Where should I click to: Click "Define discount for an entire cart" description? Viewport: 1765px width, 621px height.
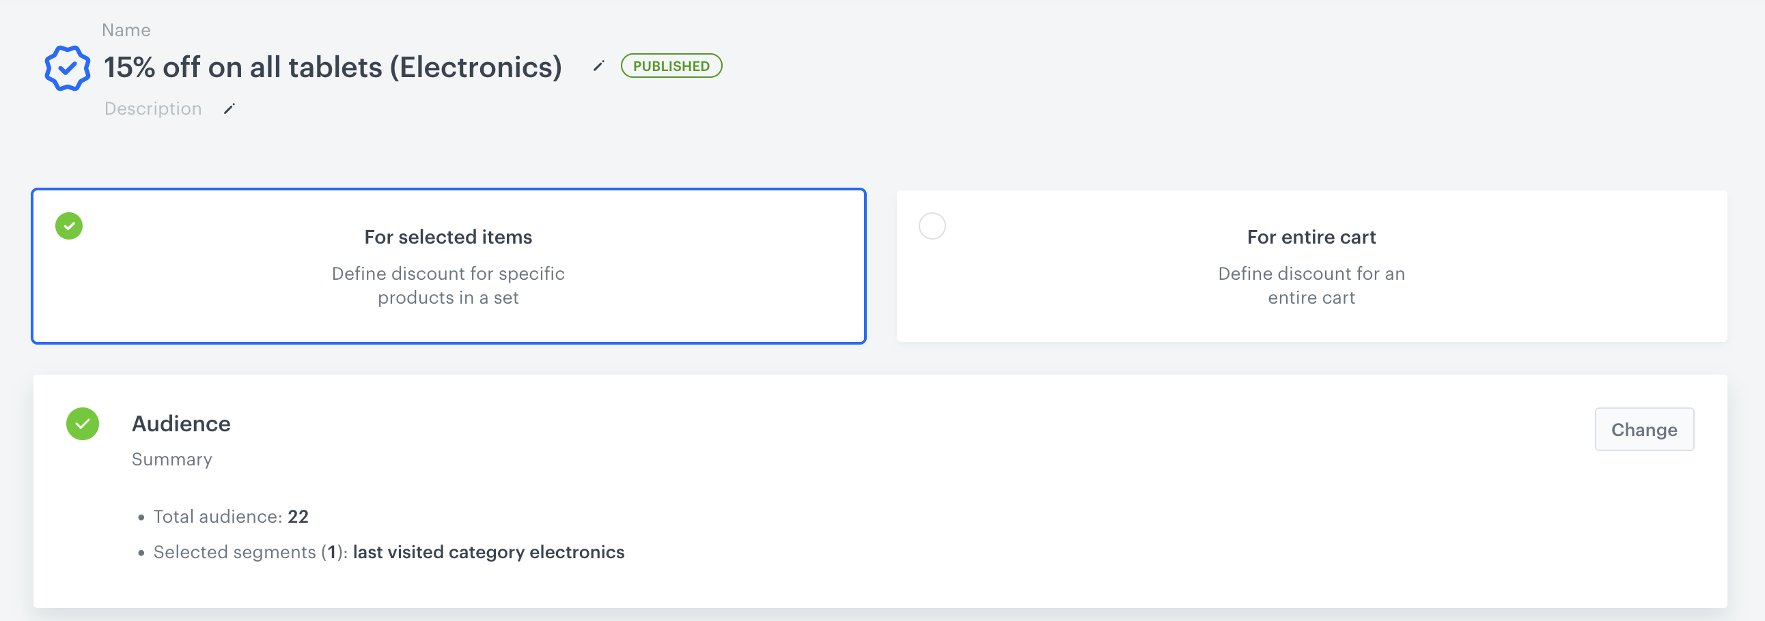[1311, 285]
